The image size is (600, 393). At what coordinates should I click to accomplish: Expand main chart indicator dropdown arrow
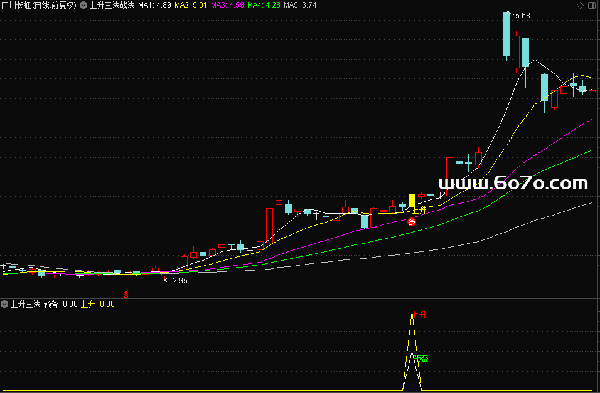coord(83,5)
